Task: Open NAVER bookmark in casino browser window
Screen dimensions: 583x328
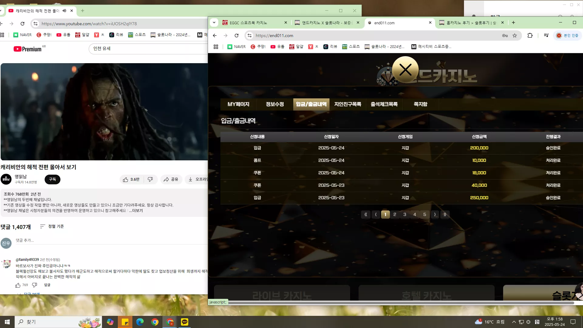Action: (x=236, y=47)
